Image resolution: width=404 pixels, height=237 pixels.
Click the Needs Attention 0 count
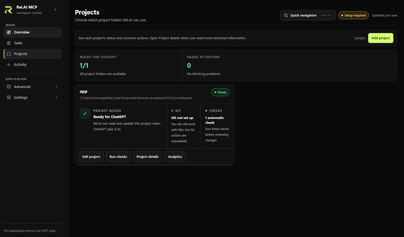click(189, 66)
